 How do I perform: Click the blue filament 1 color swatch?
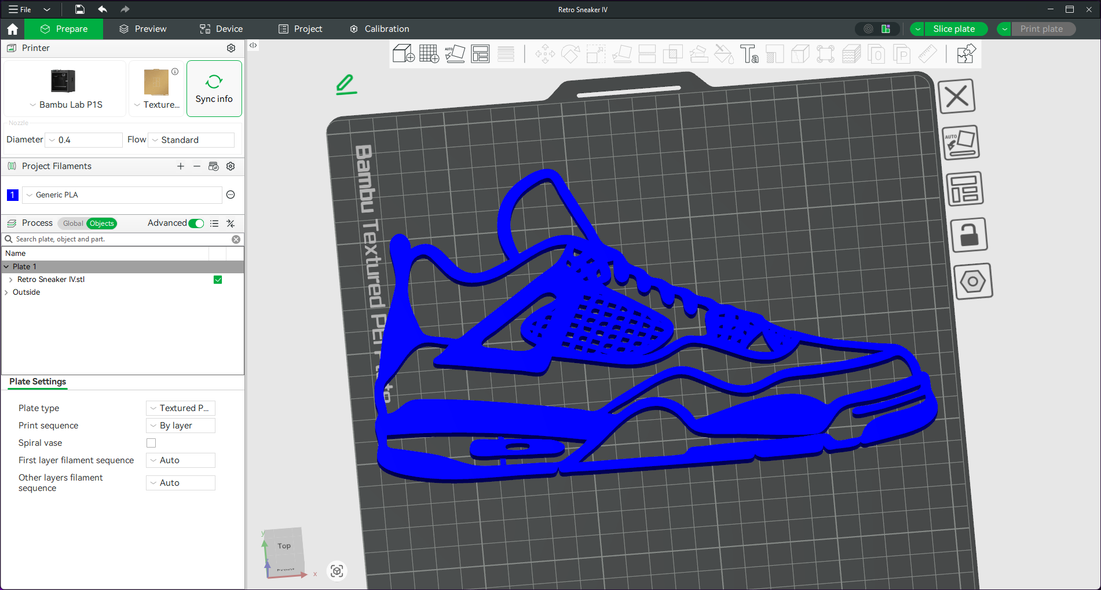tap(12, 195)
